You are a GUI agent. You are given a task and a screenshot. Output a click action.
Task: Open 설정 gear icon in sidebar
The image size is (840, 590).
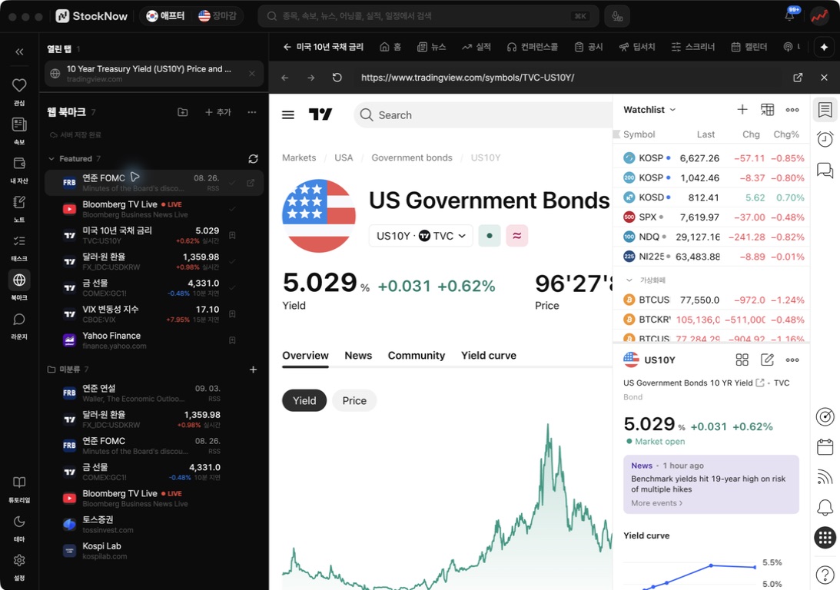(x=19, y=561)
